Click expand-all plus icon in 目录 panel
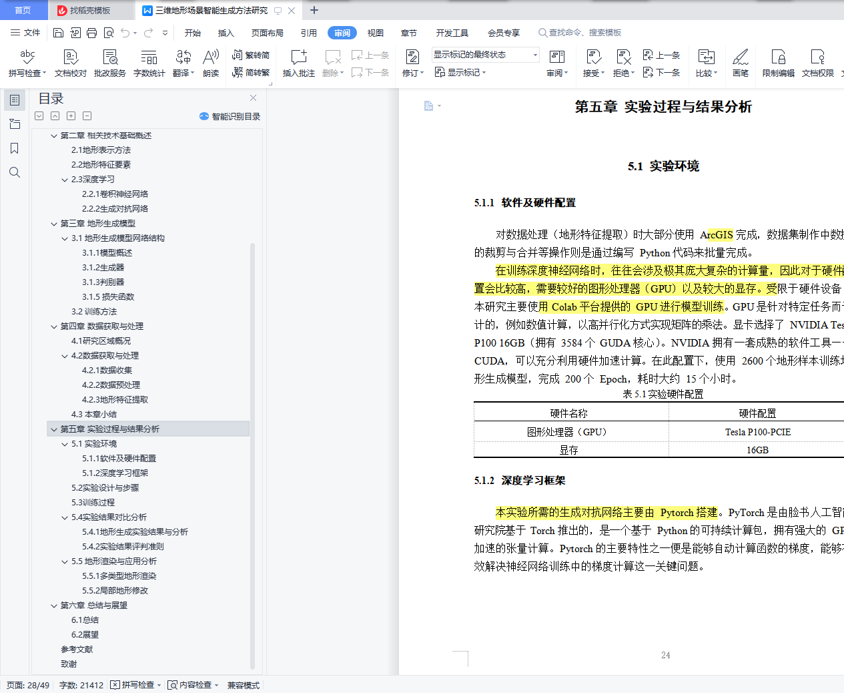 tap(71, 116)
